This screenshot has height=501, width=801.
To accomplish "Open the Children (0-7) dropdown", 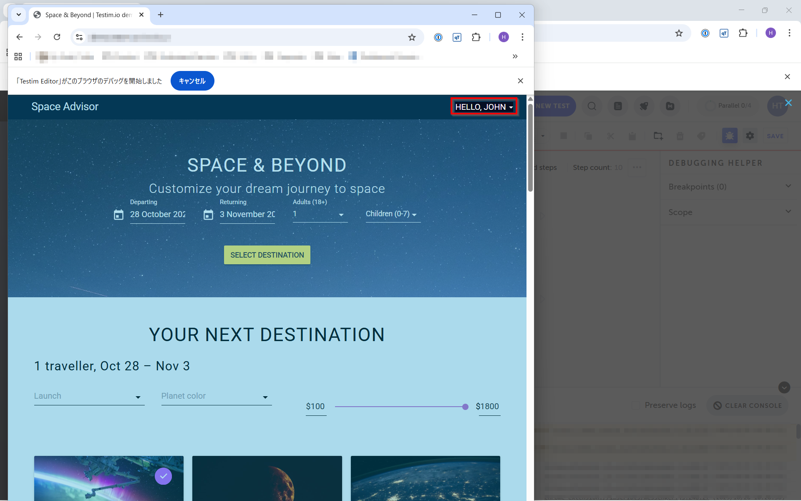I will pyautogui.click(x=392, y=214).
